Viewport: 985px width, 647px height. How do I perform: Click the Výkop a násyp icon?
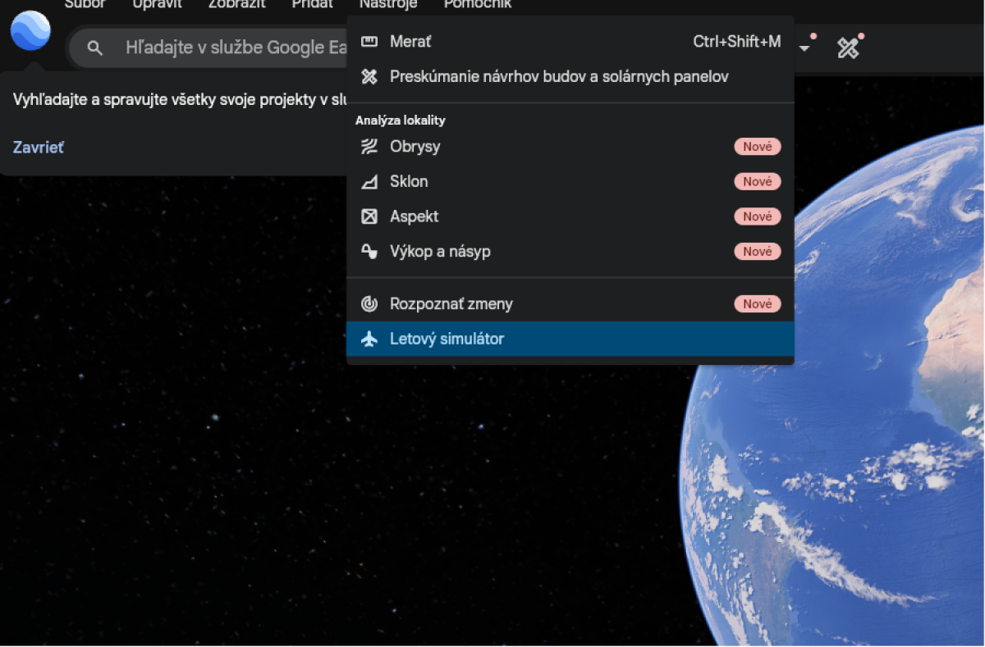[369, 252]
